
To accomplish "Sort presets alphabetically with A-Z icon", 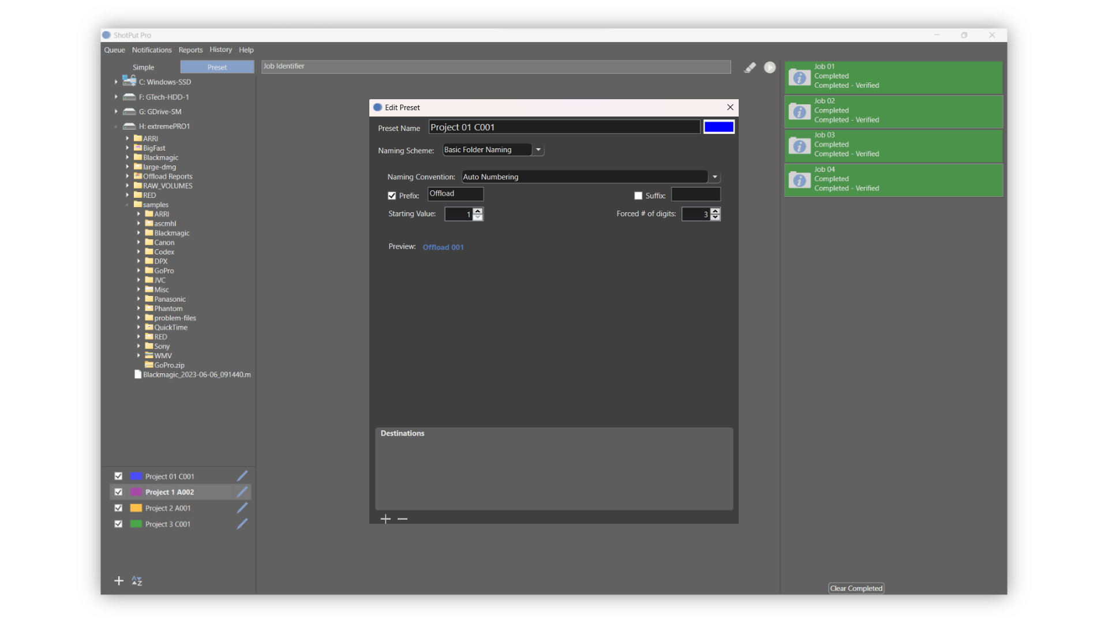I will 137,581.
